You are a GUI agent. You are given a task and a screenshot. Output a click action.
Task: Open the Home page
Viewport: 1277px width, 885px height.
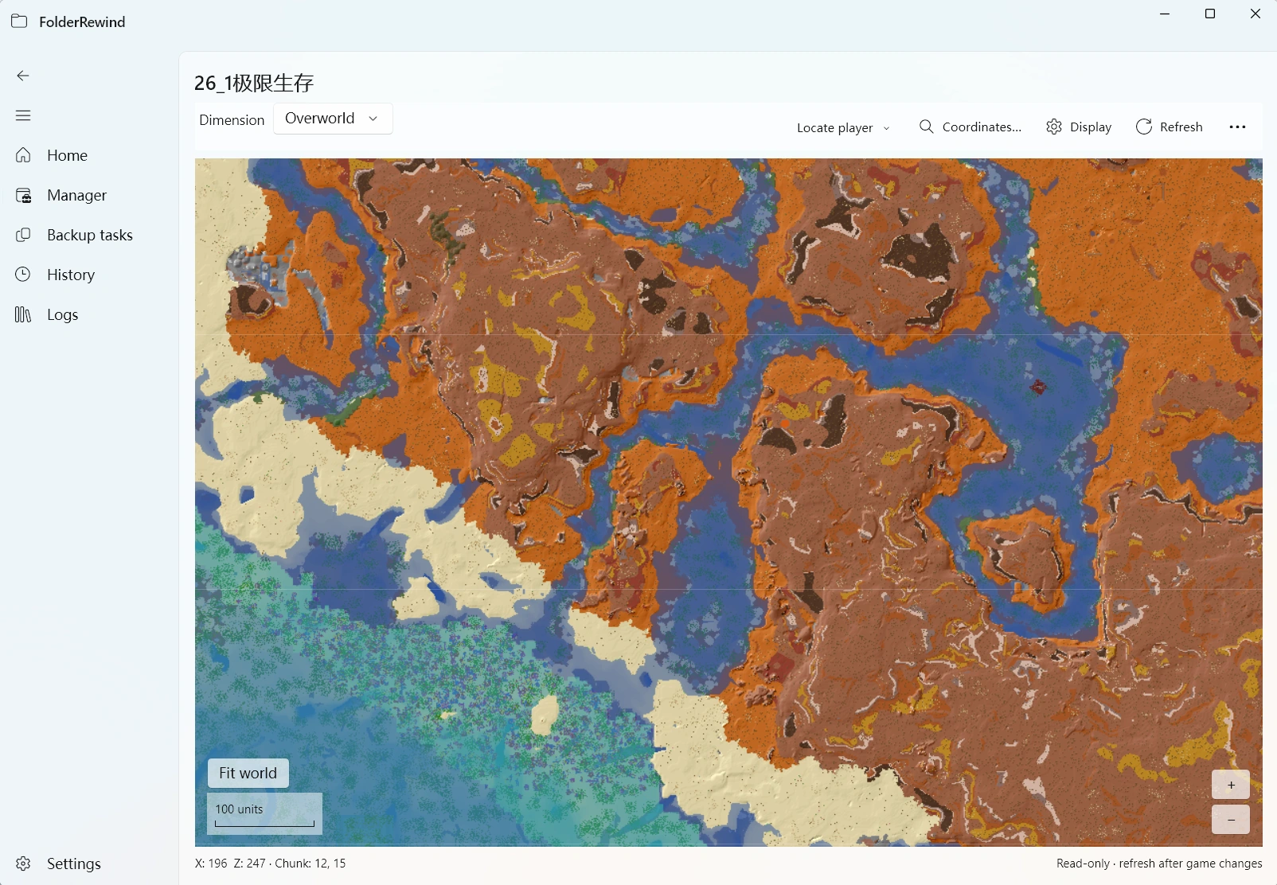point(89,155)
